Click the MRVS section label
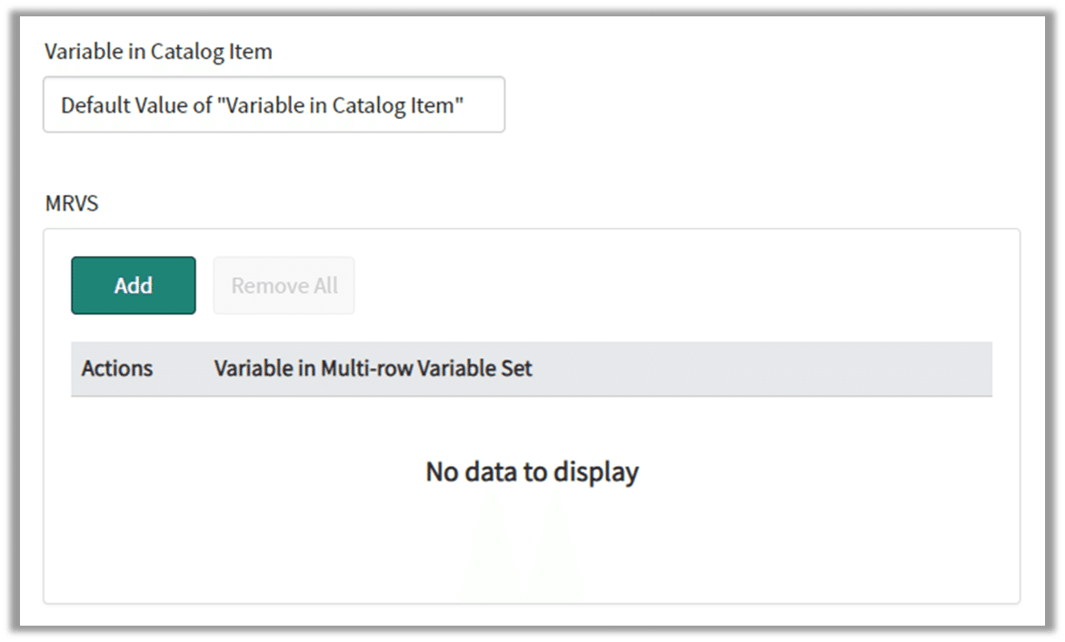The image size is (1065, 642). click(72, 203)
